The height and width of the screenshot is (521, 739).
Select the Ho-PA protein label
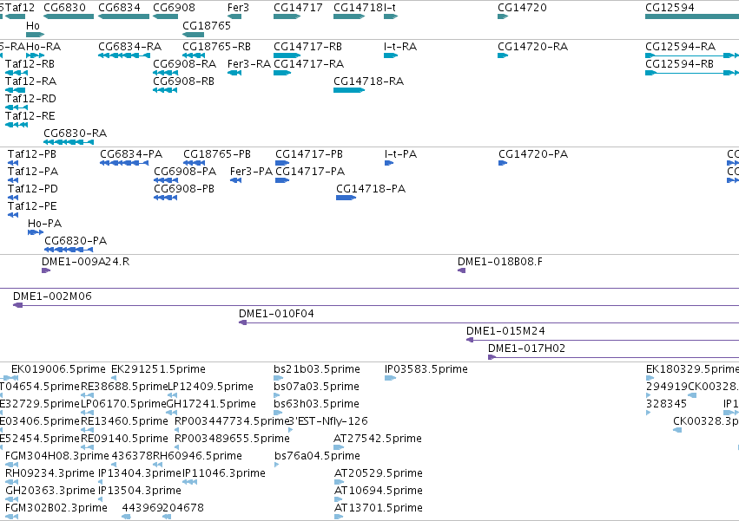(x=45, y=223)
